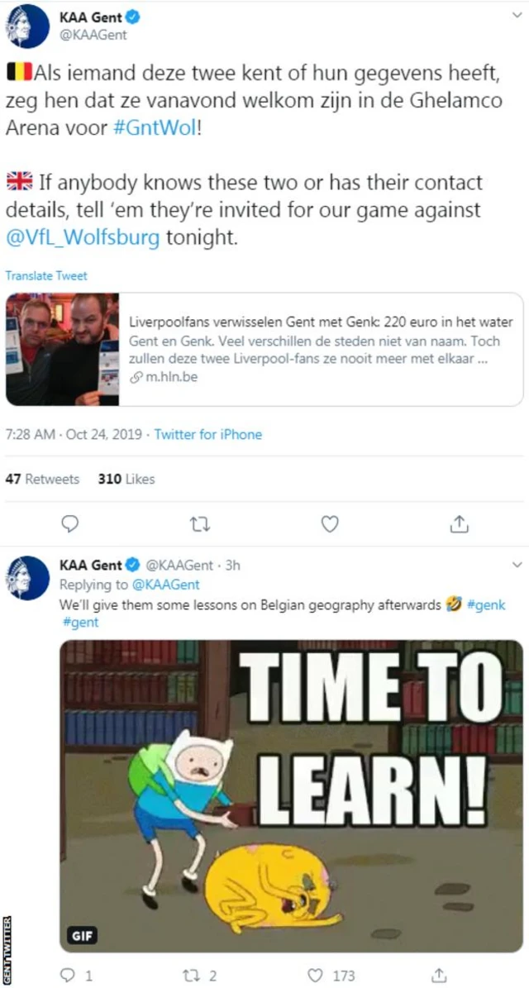
Task: Like the reply tweet with 173 likes
Action: coord(316,975)
